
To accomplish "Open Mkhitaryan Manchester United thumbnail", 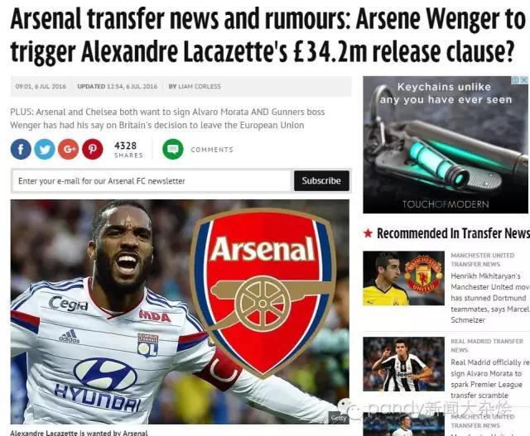I will (403, 278).
